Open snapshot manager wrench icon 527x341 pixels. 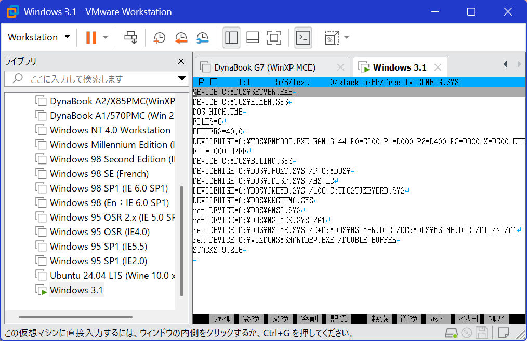click(x=202, y=37)
